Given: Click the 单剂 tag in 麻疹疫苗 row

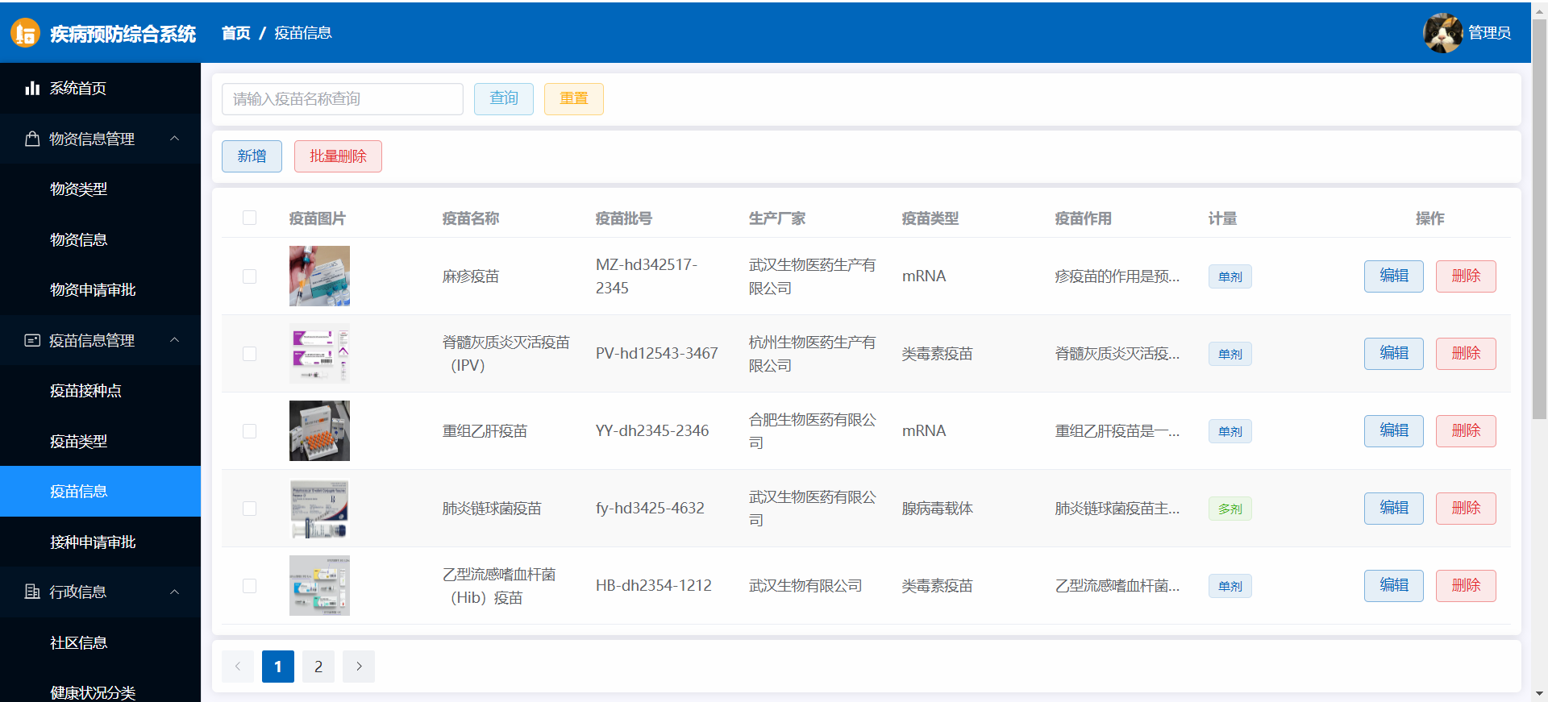Looking at the screenshot, I should point(1230,276).
